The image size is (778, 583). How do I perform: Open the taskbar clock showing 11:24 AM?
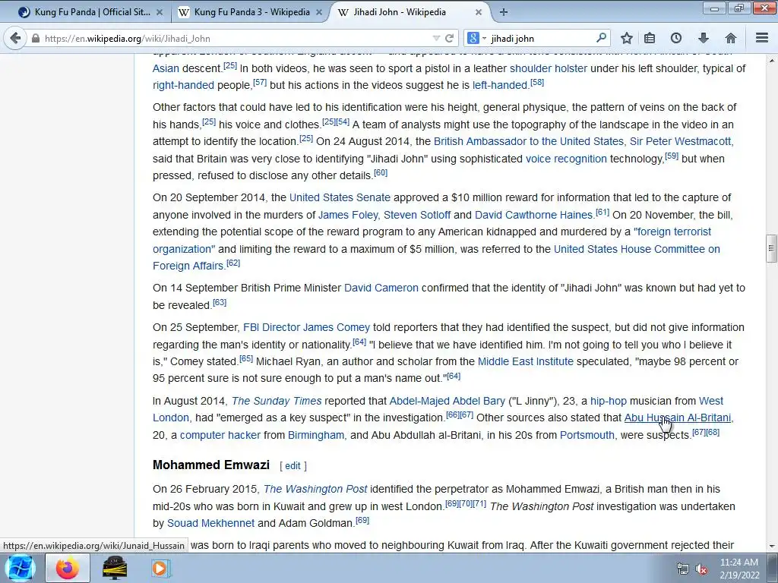[x=739, y=568]
